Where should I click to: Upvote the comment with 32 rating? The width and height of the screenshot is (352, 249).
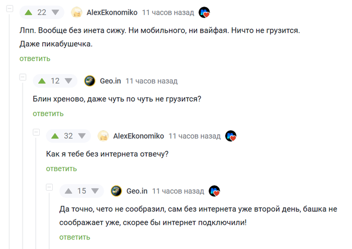(x=55, y=136)
